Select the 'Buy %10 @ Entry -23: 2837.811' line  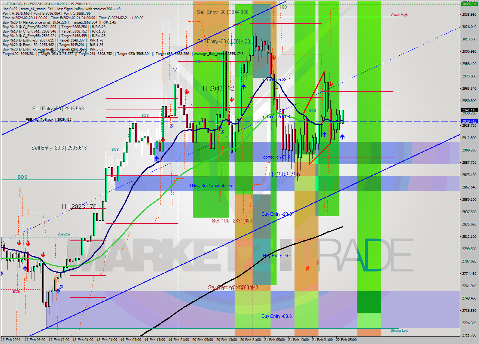53,40
